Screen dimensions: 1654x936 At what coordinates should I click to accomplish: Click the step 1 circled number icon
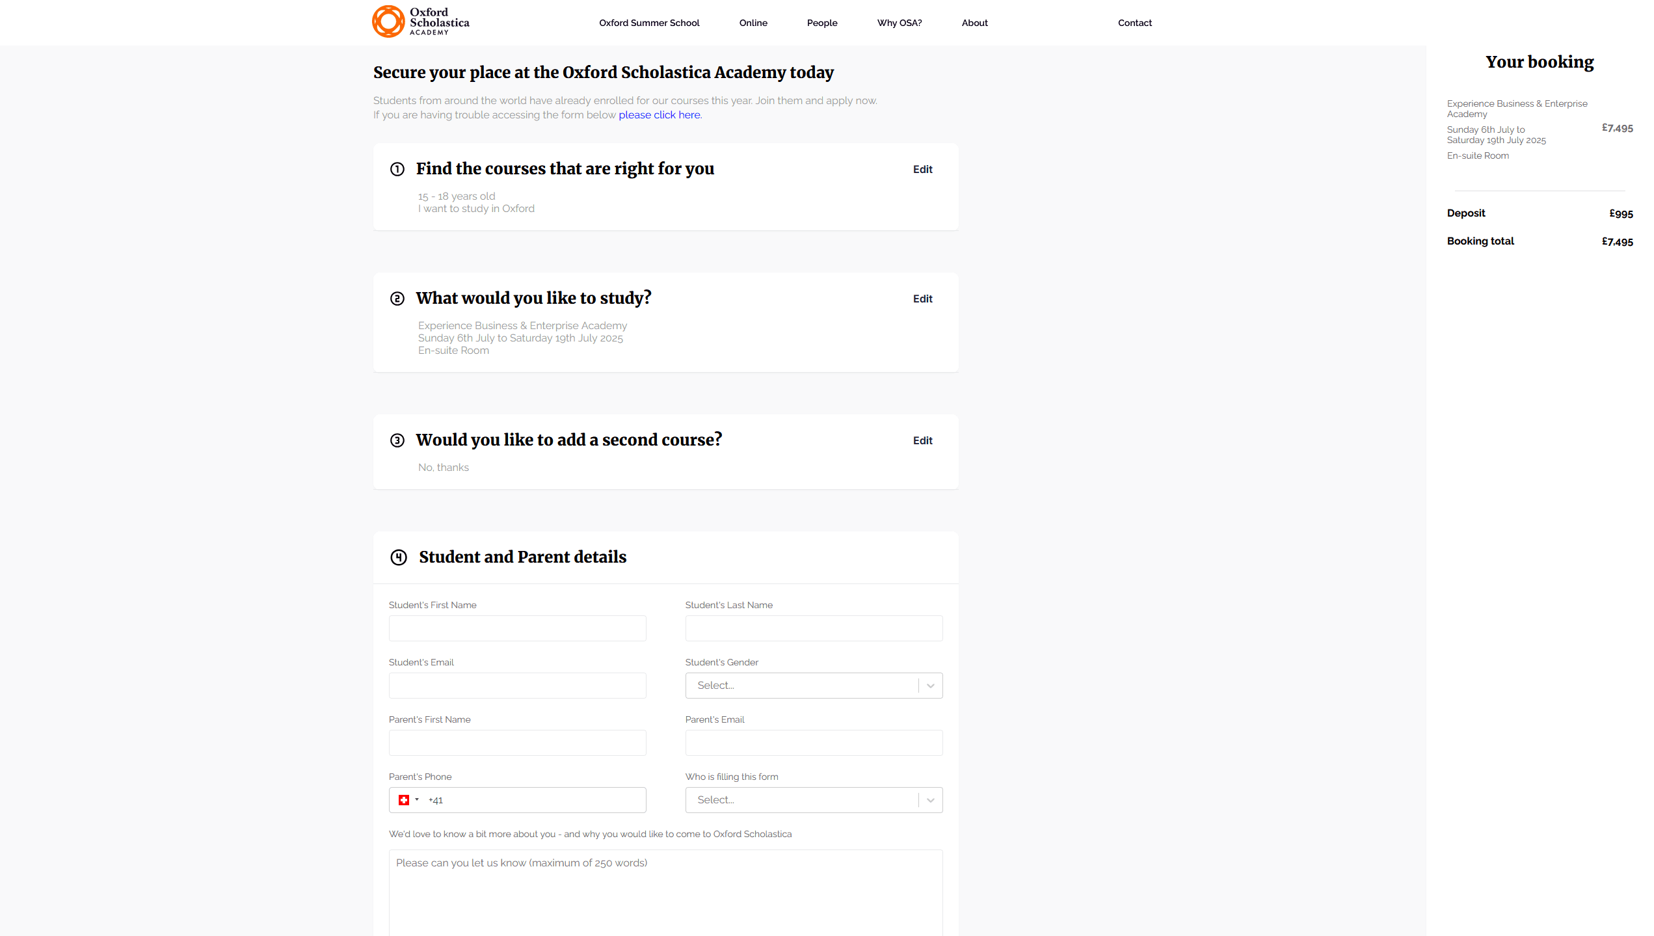pos(397,169)
